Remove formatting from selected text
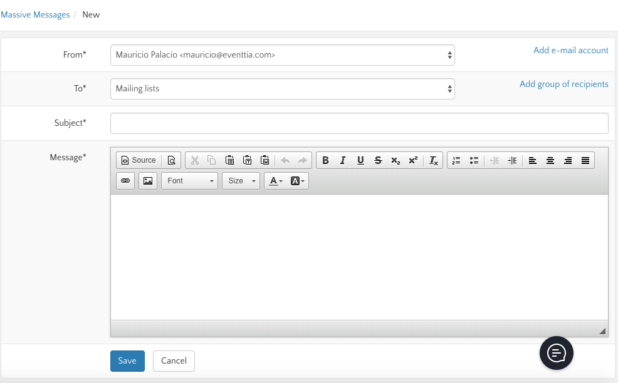618x383 pixels. [433, 160]
